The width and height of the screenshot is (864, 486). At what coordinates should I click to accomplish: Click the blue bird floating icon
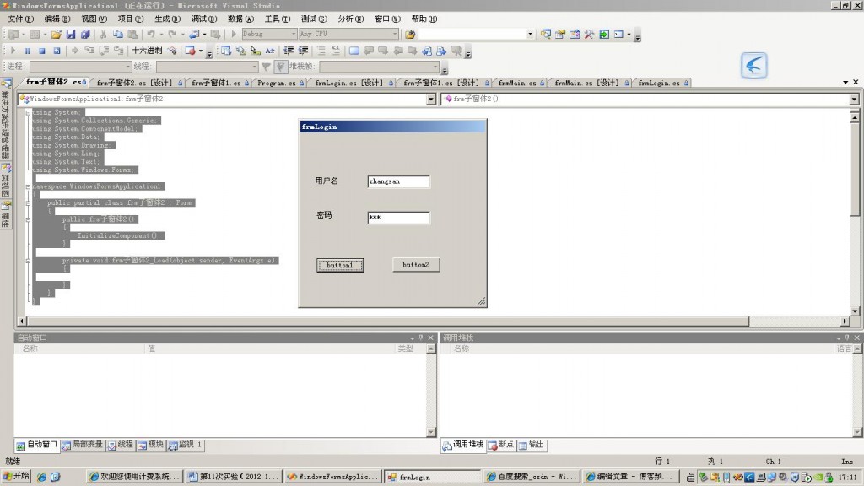[753, 66]
